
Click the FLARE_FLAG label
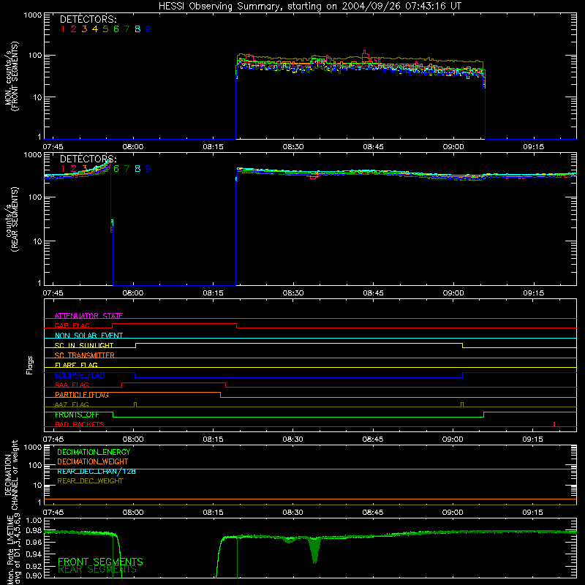click(x=76, y=365)
